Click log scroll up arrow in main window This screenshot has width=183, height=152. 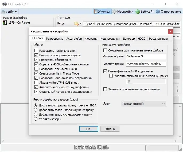(180, 106)
